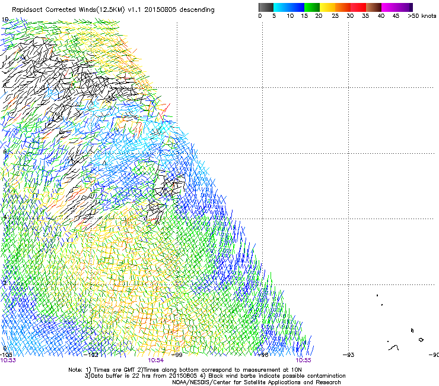439x386 pixels.
Task: Click the red 30-35 knots color segment
Action: pyautogui.click(x=358, y=7)
